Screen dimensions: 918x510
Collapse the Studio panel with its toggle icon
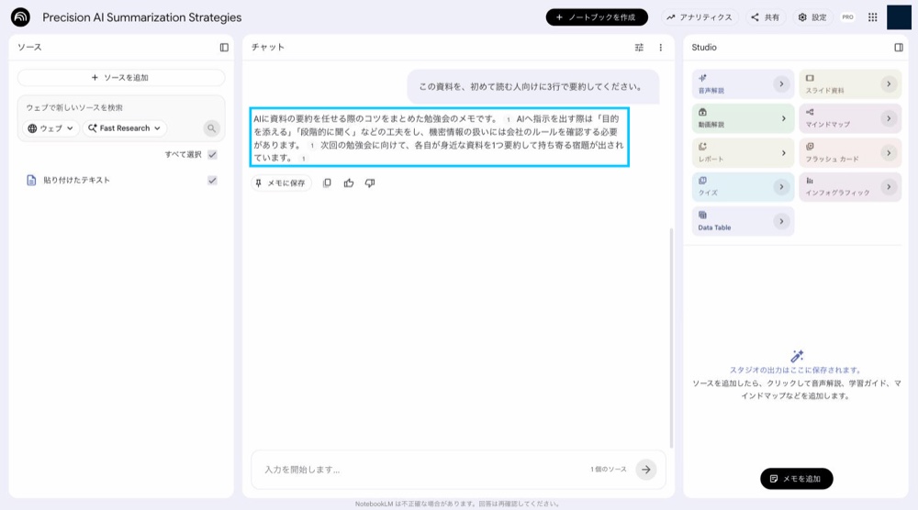point(899,48)
